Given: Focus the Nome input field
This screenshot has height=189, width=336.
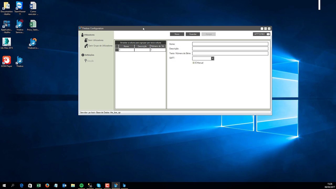Looking at the screenshot, I should point(230,44).
